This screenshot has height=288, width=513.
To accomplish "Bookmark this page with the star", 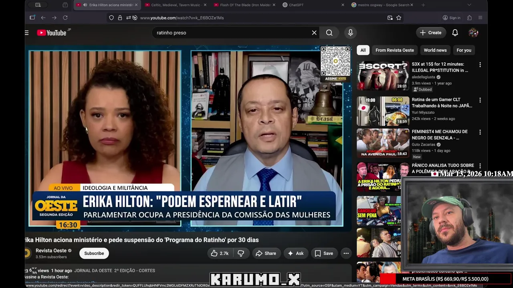I will click(399, 18).
